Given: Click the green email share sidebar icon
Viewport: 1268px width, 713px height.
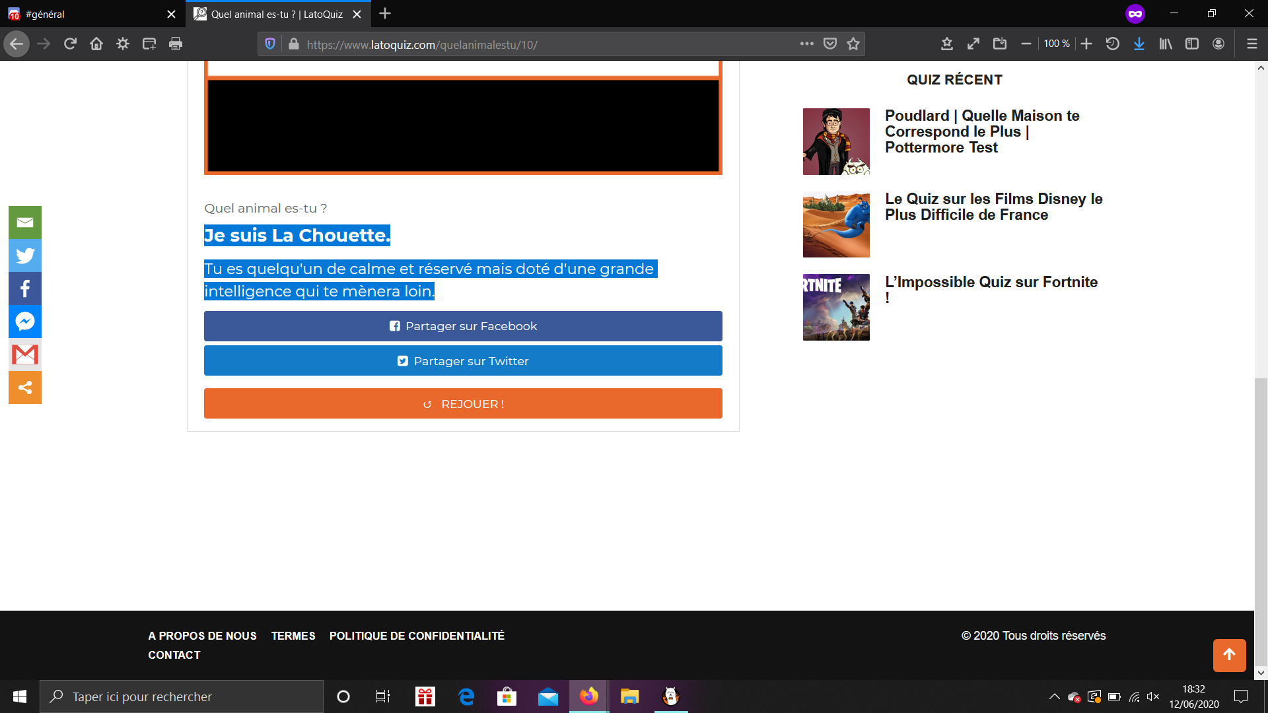Looking at the screenshot, I should [25, 222].
